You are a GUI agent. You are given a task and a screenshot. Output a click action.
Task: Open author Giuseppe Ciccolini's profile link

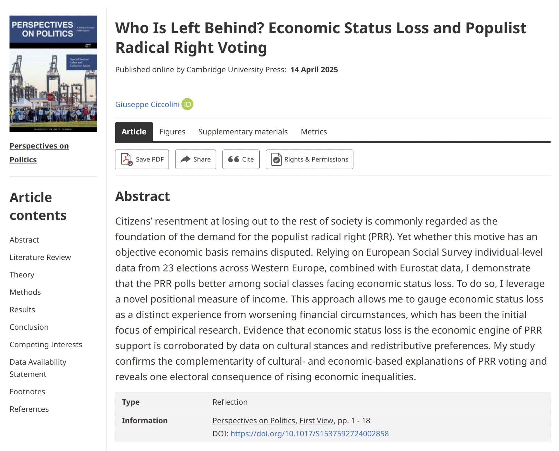pyautogui.click(x=147, y=105)
